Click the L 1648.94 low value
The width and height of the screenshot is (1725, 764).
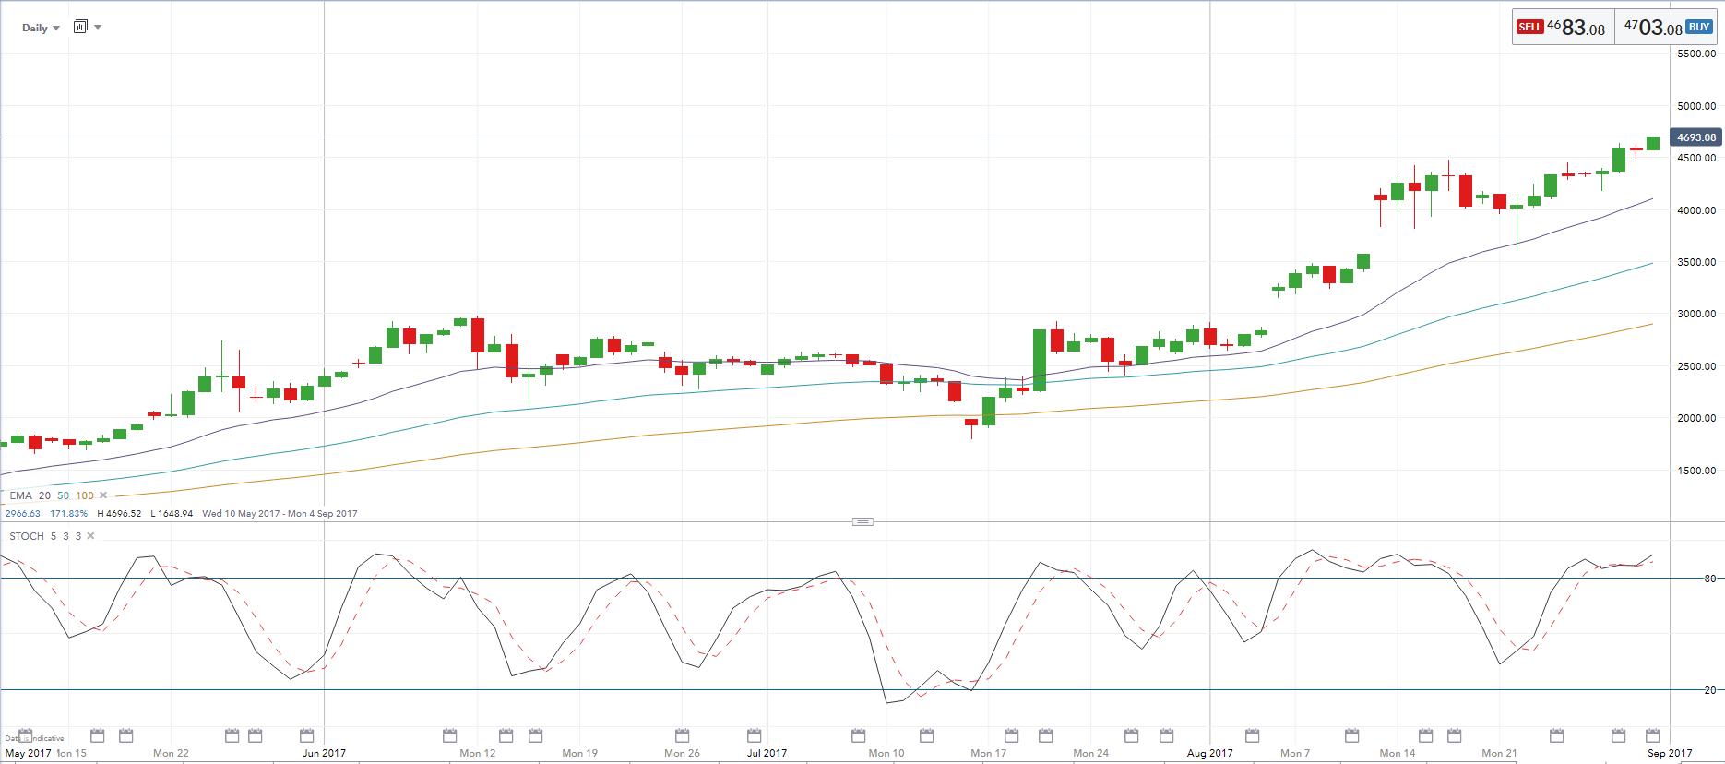tap(172, 514)
